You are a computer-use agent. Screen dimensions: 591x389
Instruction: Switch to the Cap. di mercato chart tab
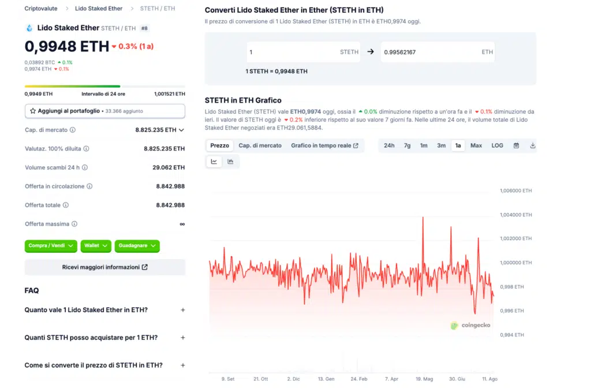tap(260, 145)
